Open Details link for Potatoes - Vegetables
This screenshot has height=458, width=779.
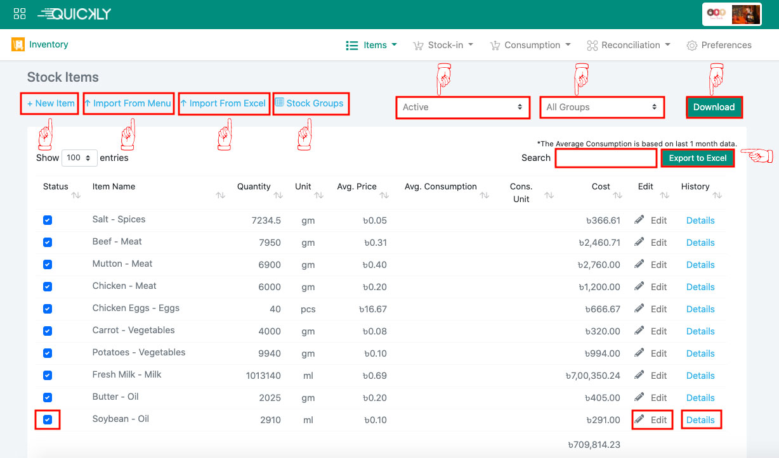(700, 353)
